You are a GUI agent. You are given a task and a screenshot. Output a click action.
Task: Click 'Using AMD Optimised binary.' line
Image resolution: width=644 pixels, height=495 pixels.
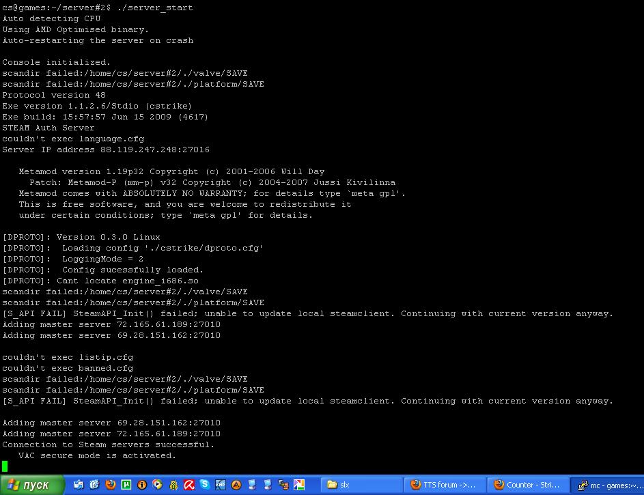[x=76, y=29]
